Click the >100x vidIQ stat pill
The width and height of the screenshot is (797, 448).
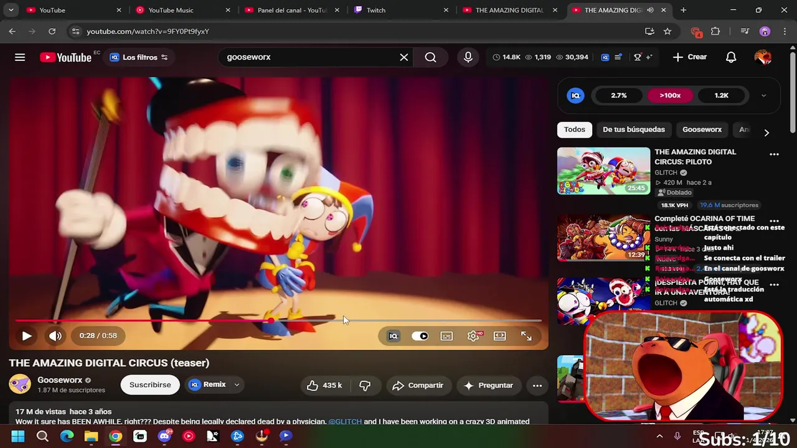[670, 95]
